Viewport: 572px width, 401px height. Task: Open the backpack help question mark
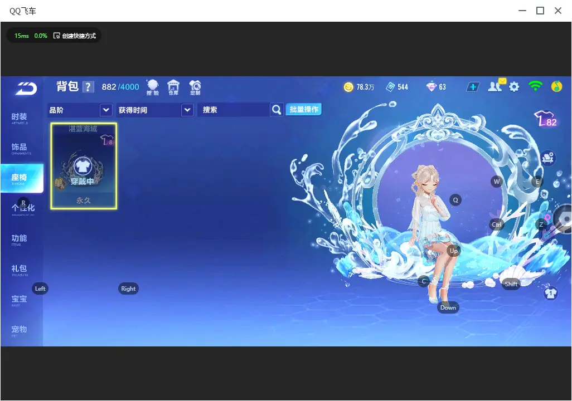tap(88, 87)
